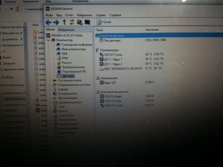Select the Разгон tree item
Viewport: 223px width, 167px height.
tap(67, 63)
